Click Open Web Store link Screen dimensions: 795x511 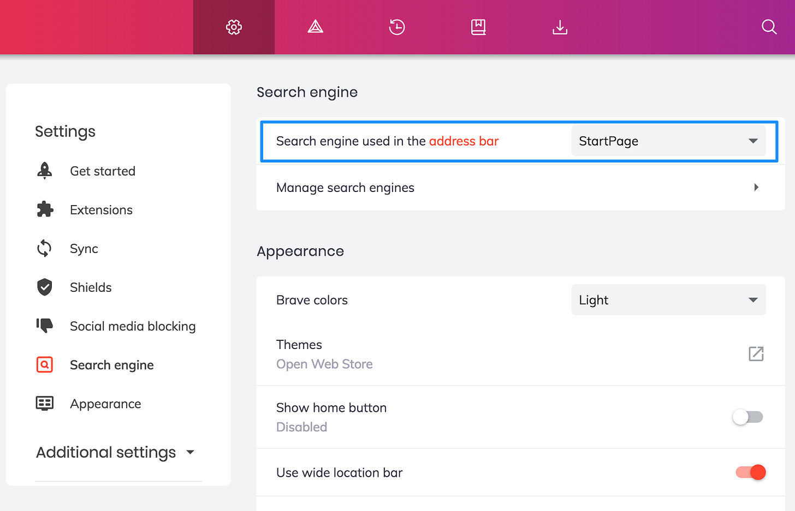tap(324, 364)
